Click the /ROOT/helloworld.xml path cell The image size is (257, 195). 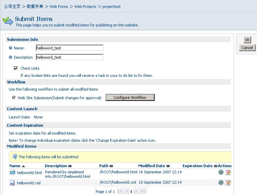[118, 182]
